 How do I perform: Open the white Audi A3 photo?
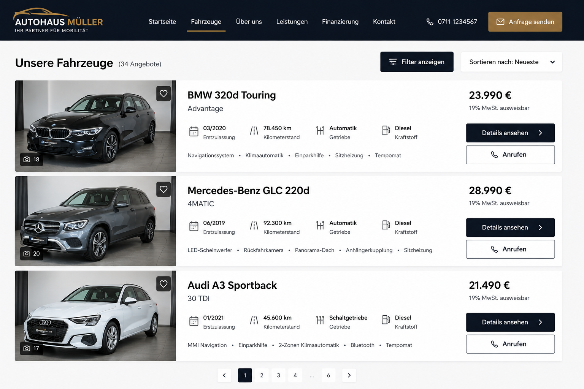pos(95,316)
